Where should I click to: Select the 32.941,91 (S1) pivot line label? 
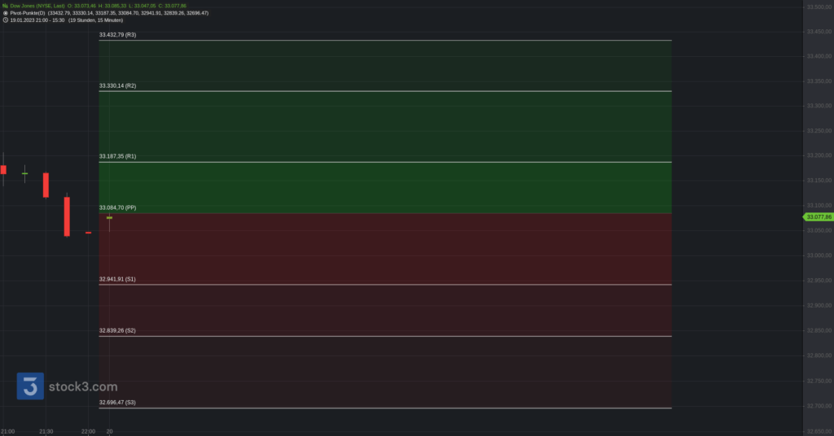(117, 279)
